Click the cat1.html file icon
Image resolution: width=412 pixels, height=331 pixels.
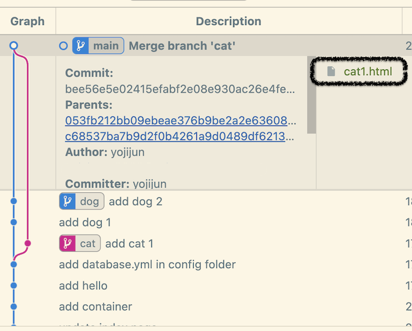point(332,71)
